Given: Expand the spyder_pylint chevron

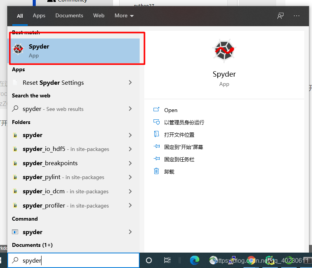Looking at the screenshot, I should click(x=130, y=177).
